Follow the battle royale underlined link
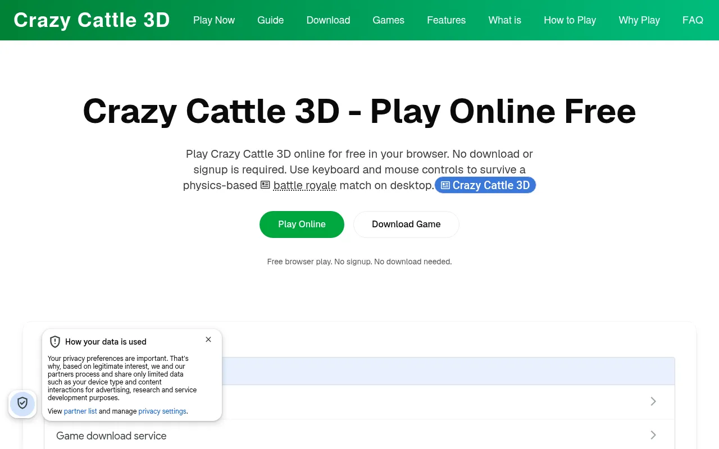719x449 pixels. [305, 185]
